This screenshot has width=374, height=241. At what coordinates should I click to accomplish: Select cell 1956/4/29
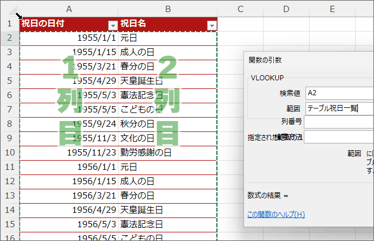[x=69, y=210]
